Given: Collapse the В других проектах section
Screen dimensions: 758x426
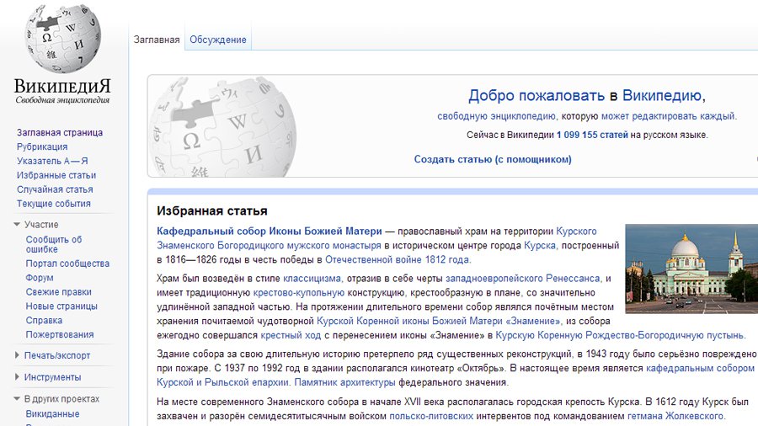Looking at the screenshot, I should pos(17,399).
